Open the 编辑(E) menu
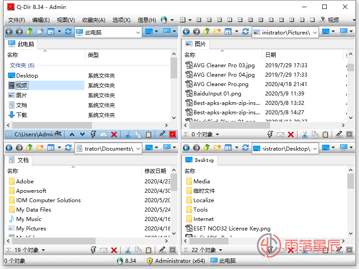This screenshot has height=269, width=359. pos(41,20)
